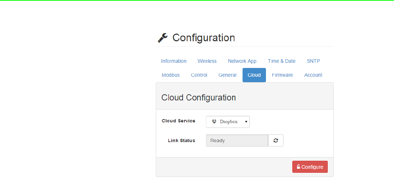Click the Dropbox logo in Cloud Service
Image resolution: width=394 pixels, height=179 pixels.
(x=214, y=122)
